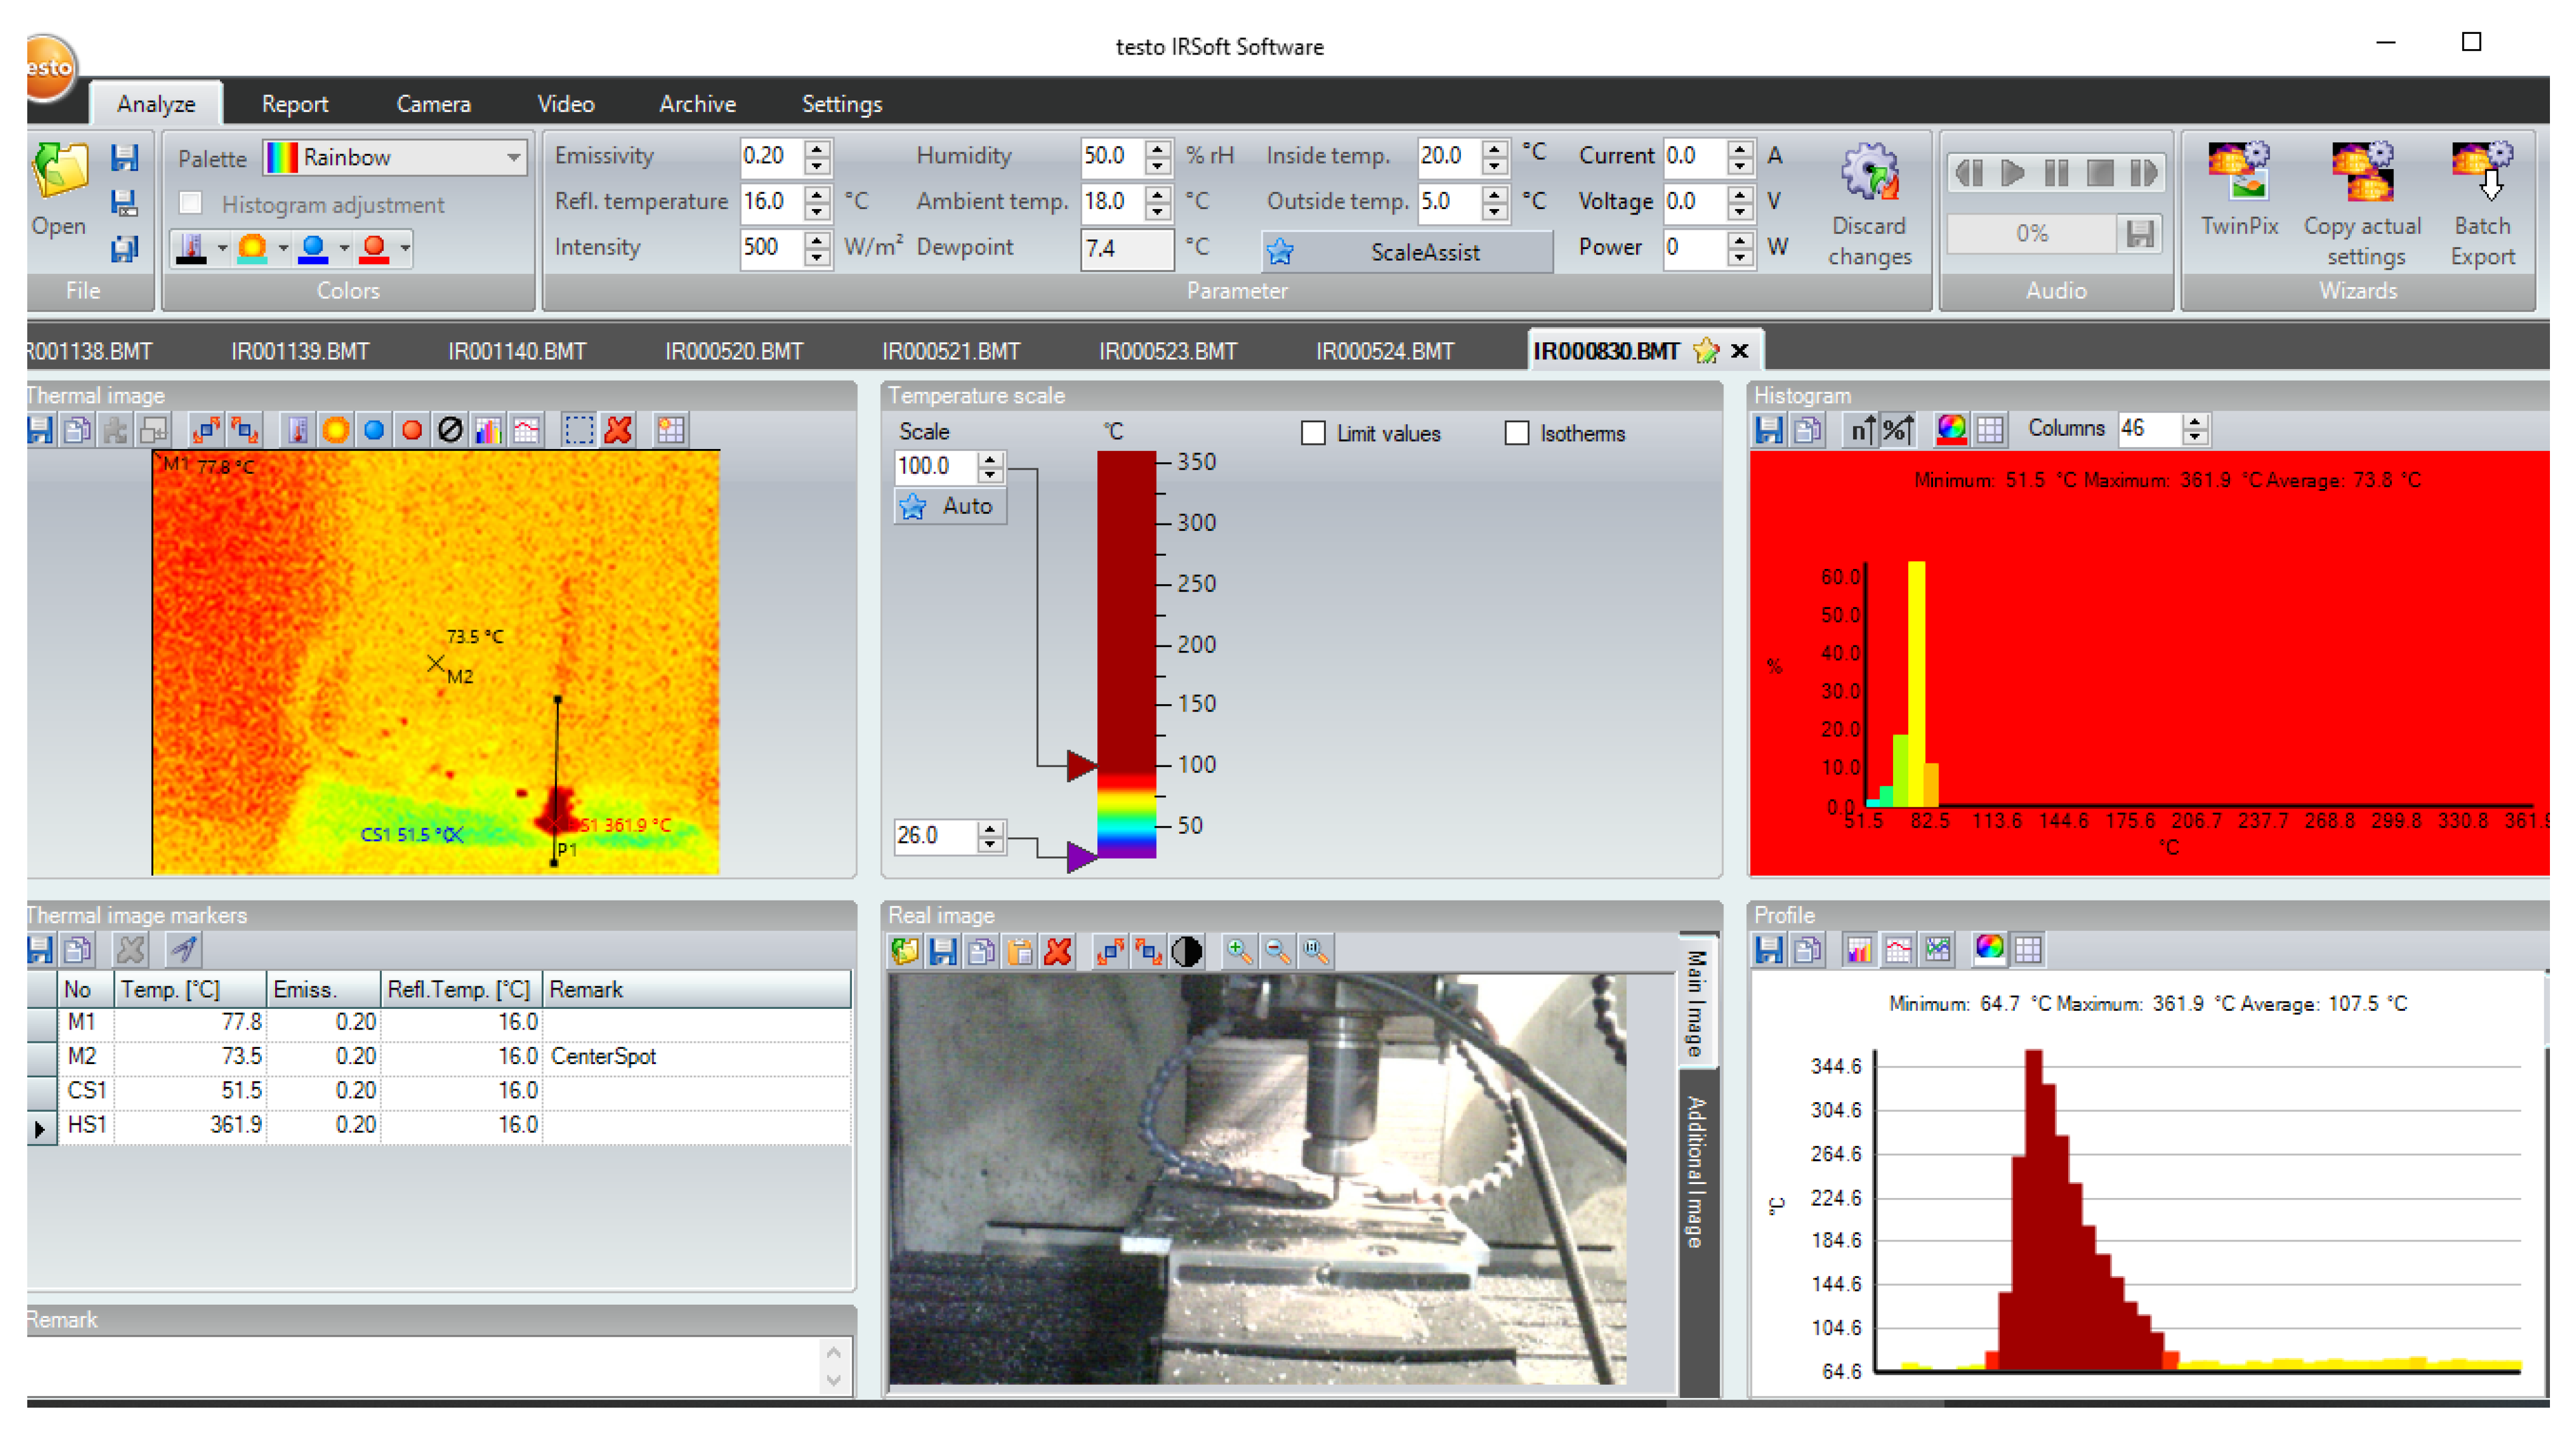Click the Auto scale button
This screenshot has height=1444, width=2576.
point(950,506)
